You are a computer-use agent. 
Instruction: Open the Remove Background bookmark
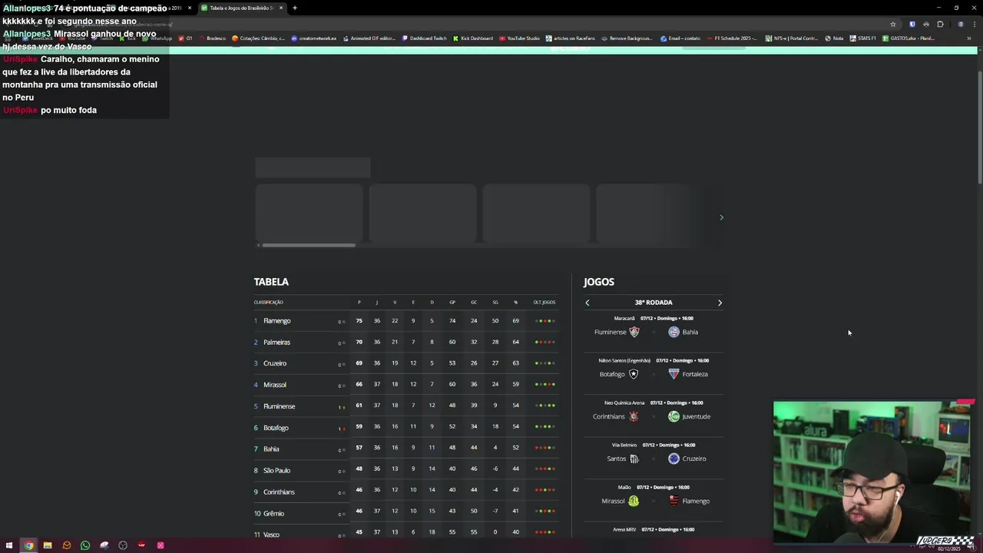[627, 38]
